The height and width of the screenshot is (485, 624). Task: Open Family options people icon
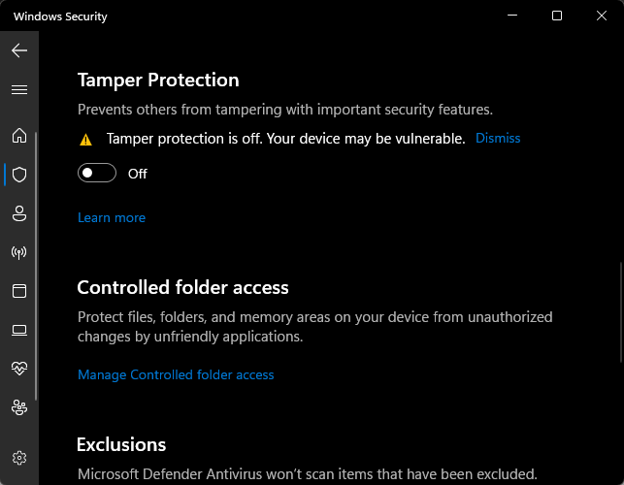(x=19, y=407)
